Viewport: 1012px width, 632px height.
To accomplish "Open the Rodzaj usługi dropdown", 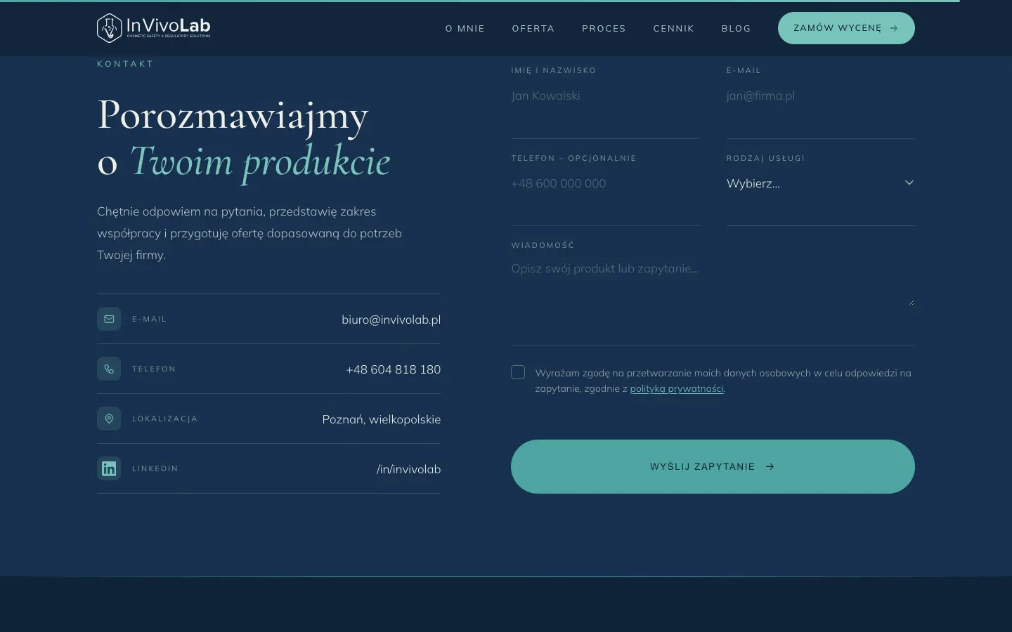I will [821, 183].
